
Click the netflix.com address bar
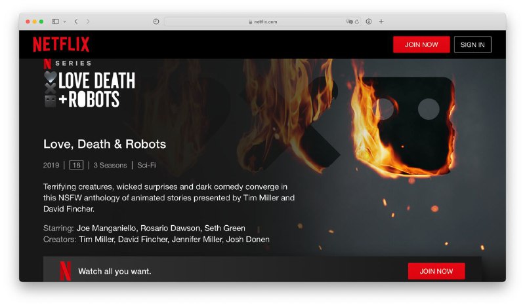[x=262, y=22]
